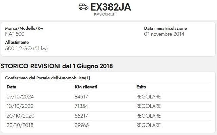This screenshot has height=135, width=217.
Task: Select the FIAT 500 model text
Action: pyautogui.click(x=15, y=34)
